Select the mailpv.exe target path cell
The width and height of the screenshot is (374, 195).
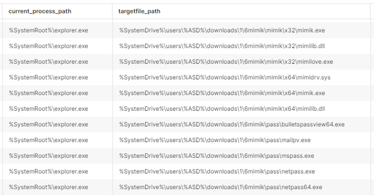[x=215, y=140]
